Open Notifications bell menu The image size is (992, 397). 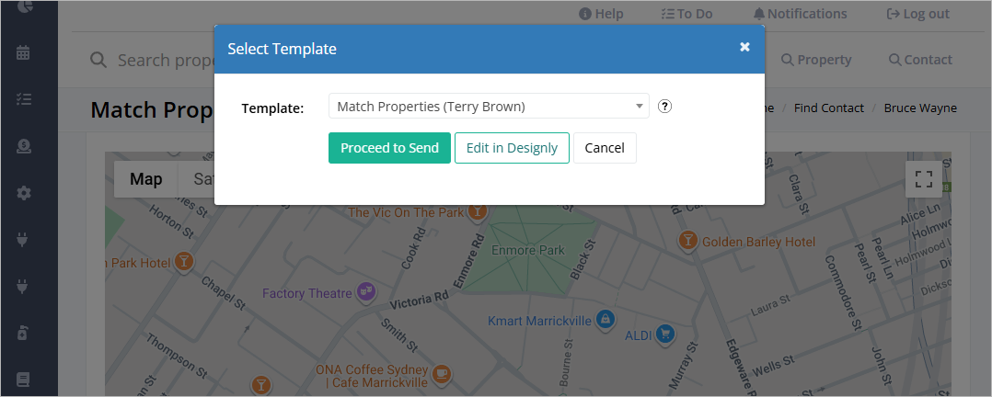[801, 14]
